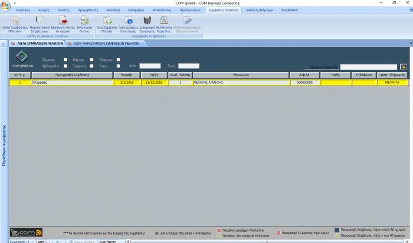This screenshot has width=413, height=243.
Task: Open the Πωλήσεις ribbon tab
Action: click(x=22, y=10)
